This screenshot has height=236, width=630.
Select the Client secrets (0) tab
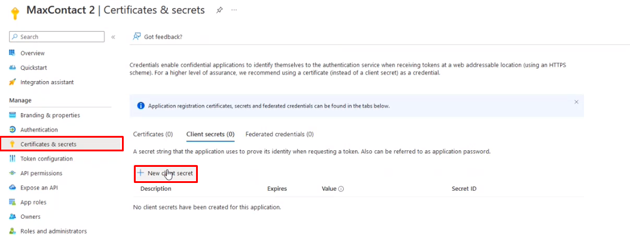pos(210,134)
